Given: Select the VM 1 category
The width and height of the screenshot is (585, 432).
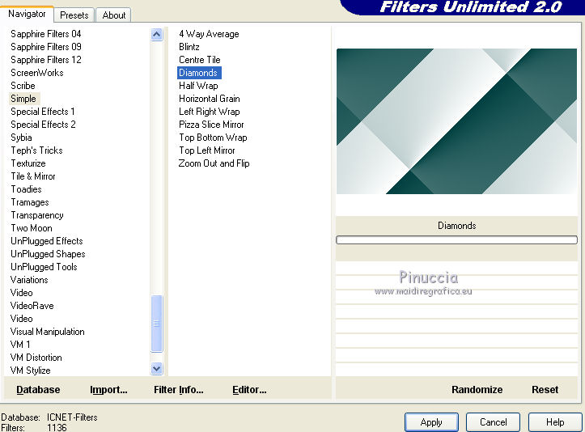Looking at the screenshot, I should [x=20, y=345].
